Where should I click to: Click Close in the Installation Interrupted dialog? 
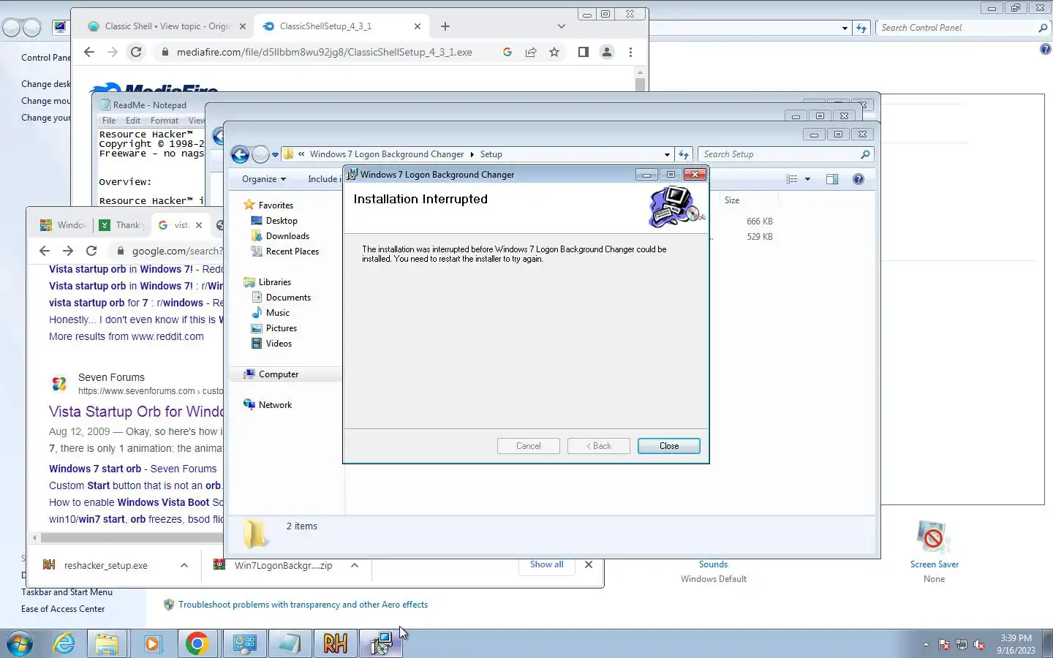click(x=668, y=446)
